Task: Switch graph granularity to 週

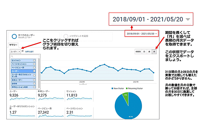Action: pos(149,52)
